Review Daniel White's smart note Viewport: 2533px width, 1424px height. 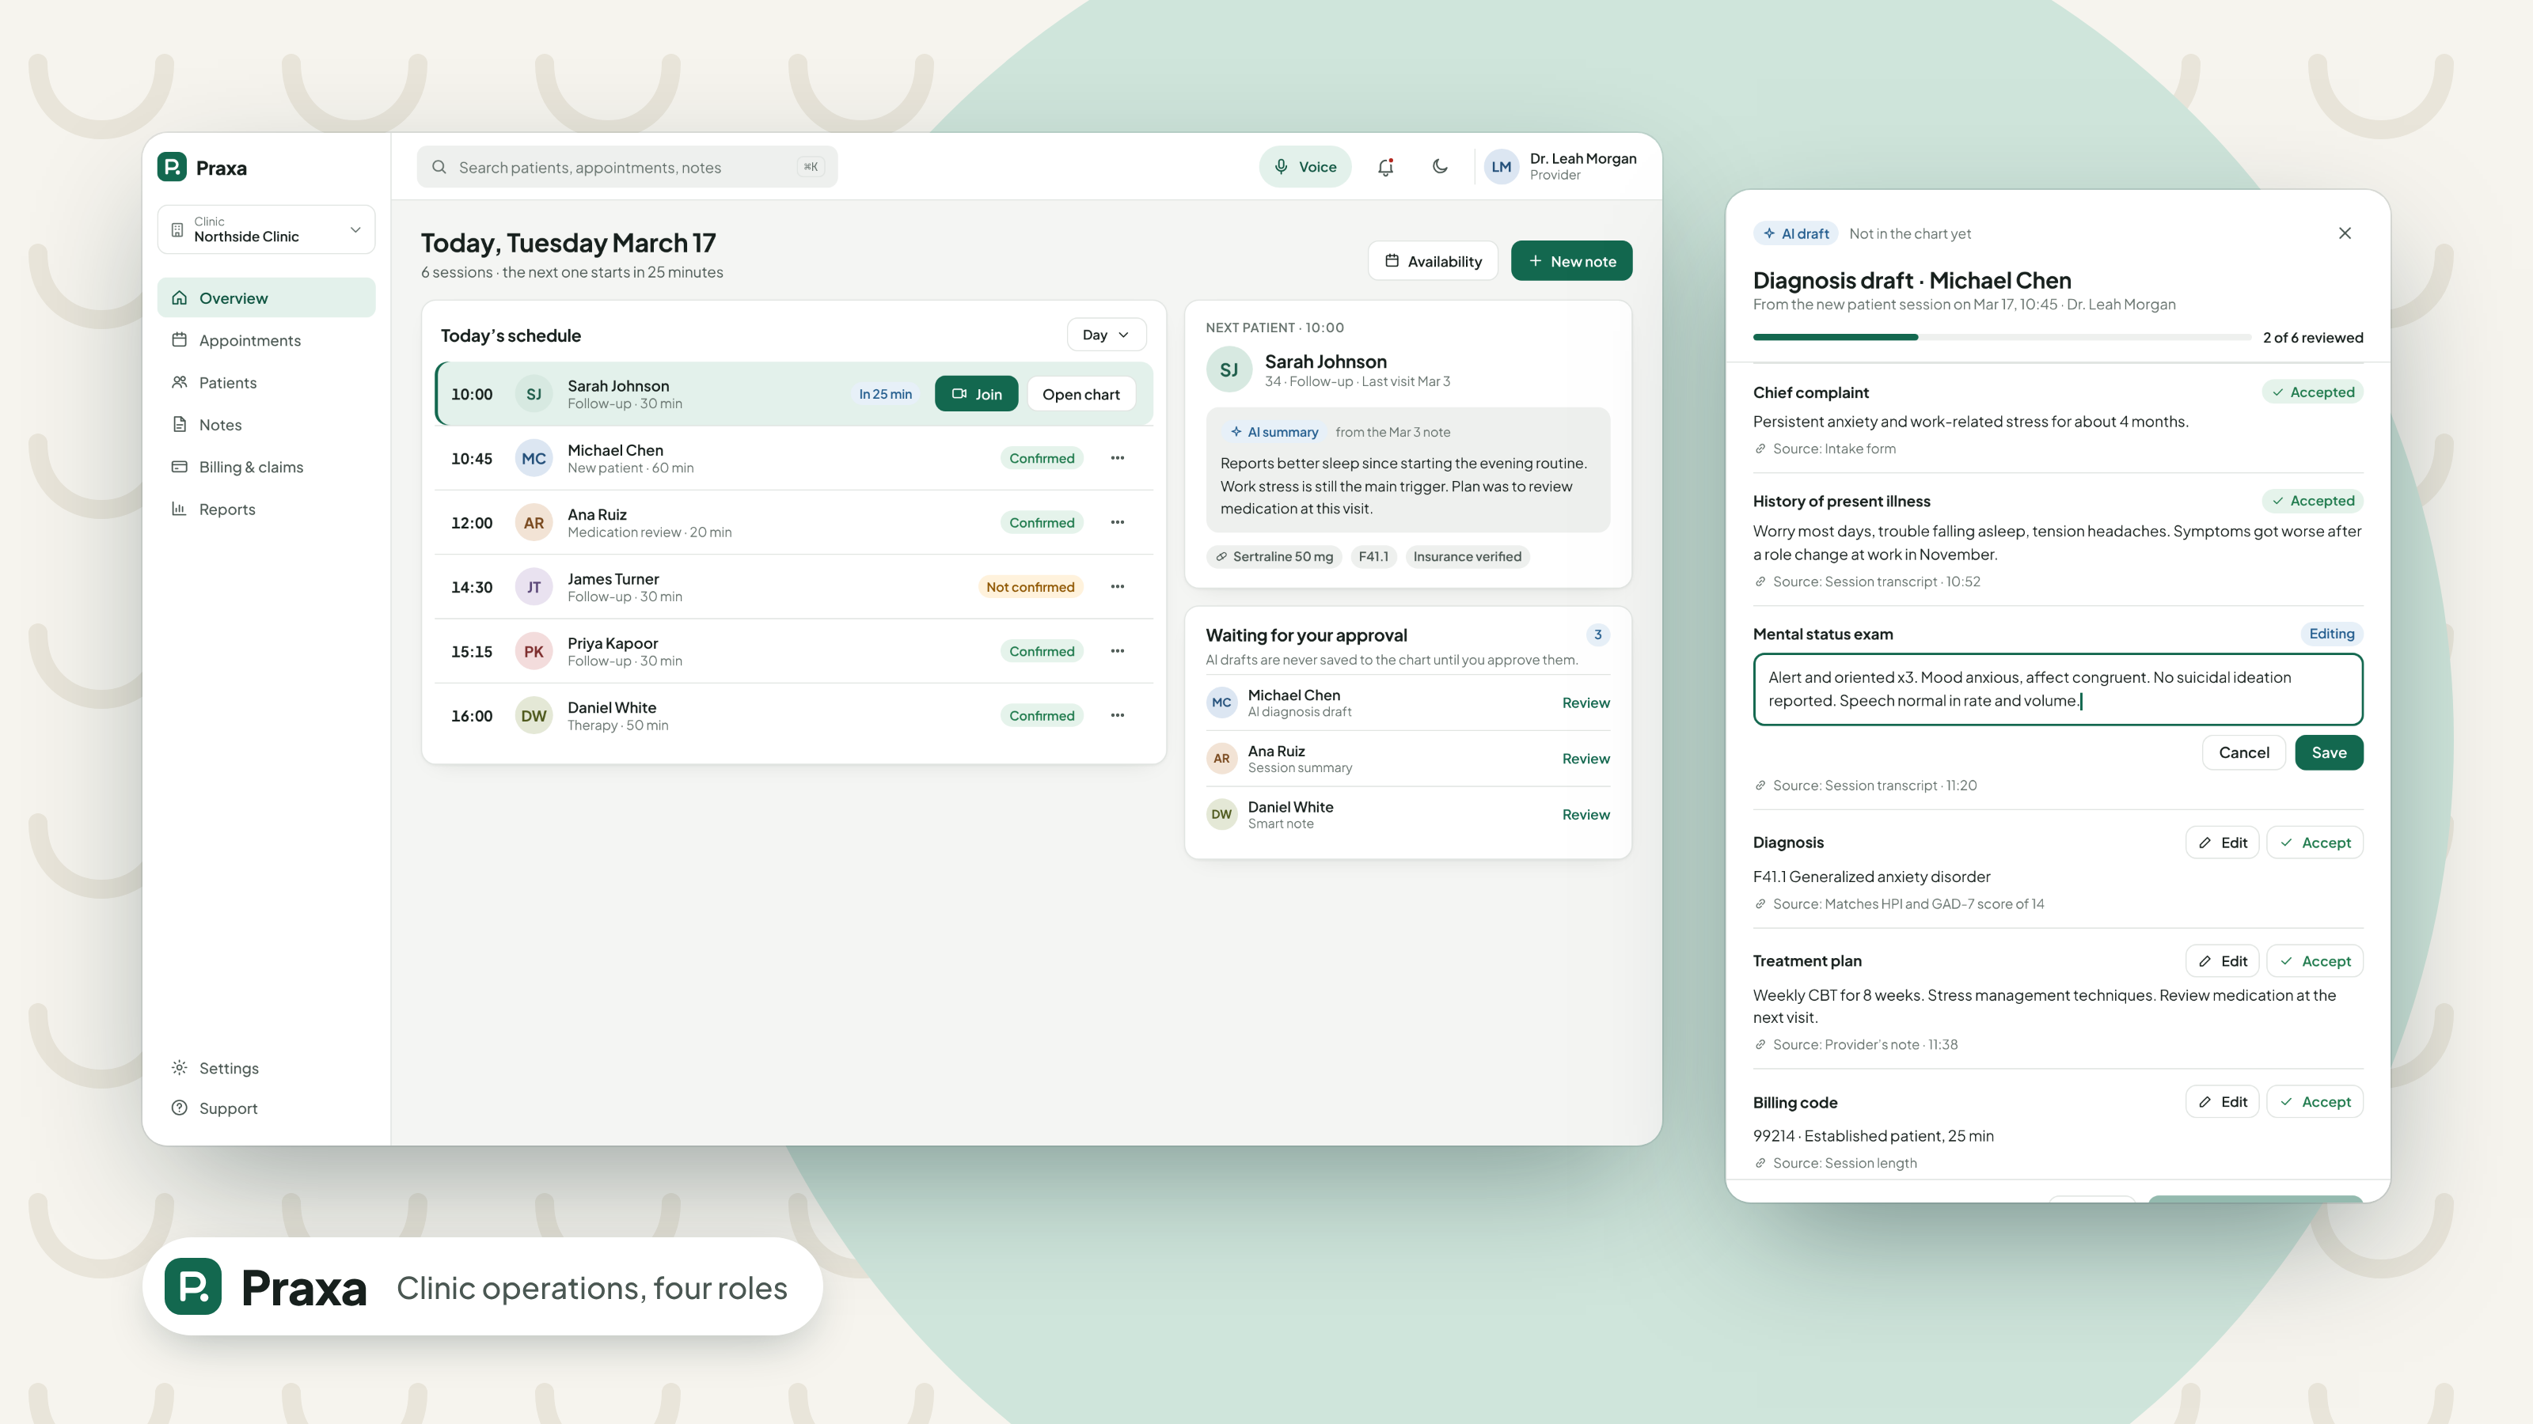click(1585, 815)
